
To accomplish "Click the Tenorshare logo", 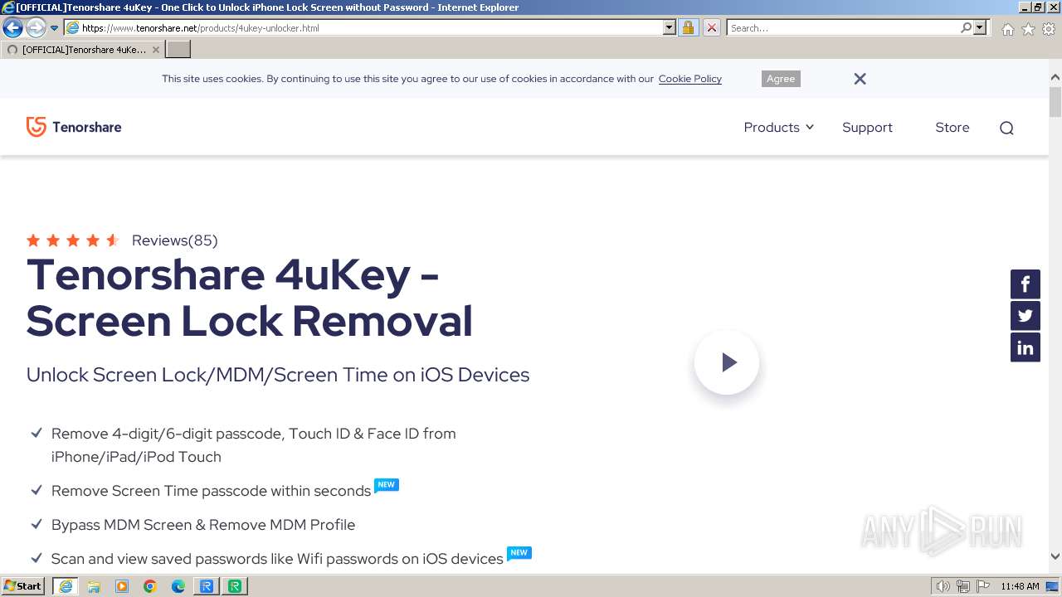I will [x=74, y=127].
